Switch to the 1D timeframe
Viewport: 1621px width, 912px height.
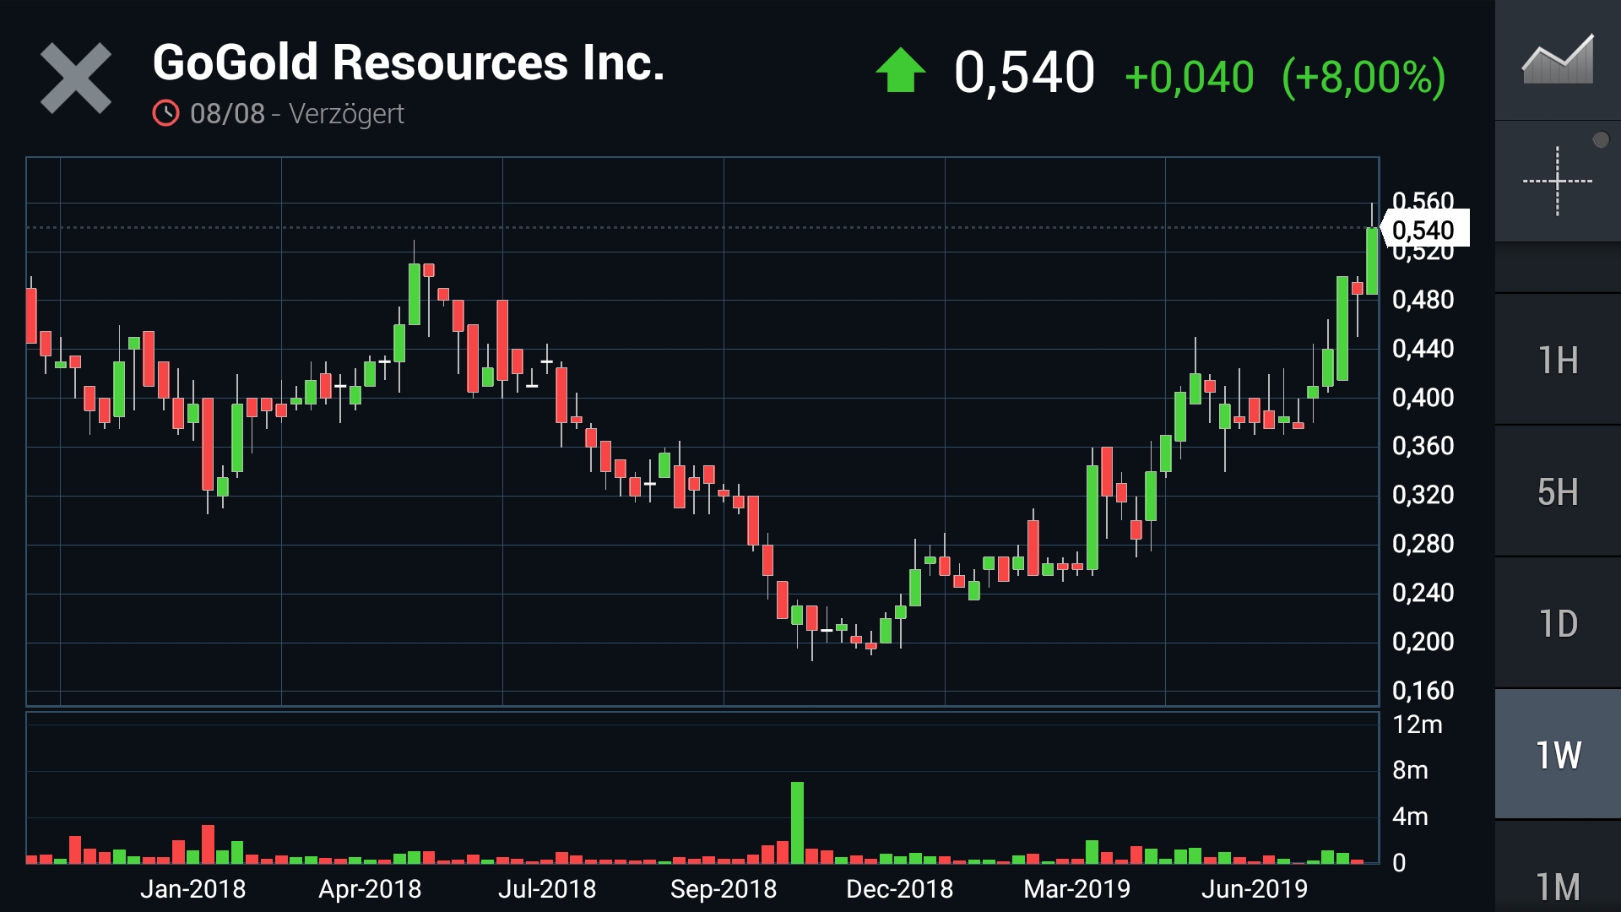[x=1558, y=624]
